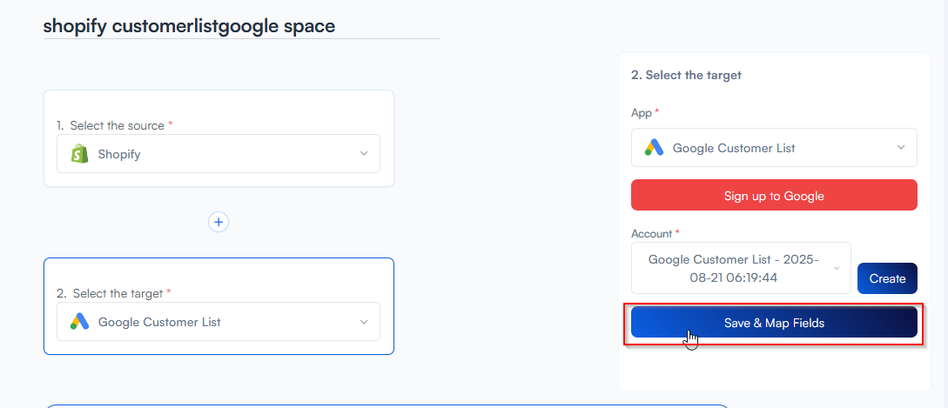Click Save & Map Fields
948x408 pixels.
[x=774, y=323]
